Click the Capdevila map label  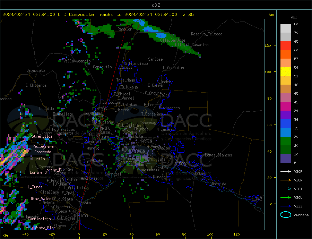point(102,67)
